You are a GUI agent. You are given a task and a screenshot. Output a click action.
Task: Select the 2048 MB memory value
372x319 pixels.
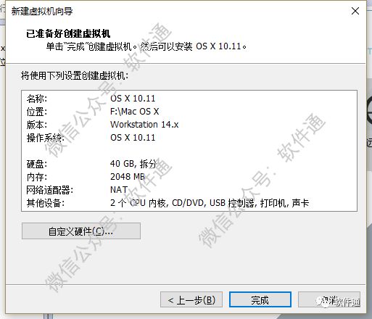point(128,177)
